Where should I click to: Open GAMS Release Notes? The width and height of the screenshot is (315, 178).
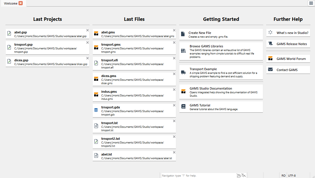point(292,44)
